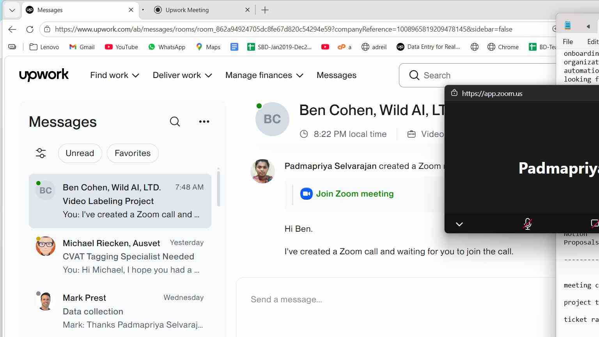Open Michael Riecken, Ausvet conversation
This screenshot has height=337, width=599.
tap(120, 256)
